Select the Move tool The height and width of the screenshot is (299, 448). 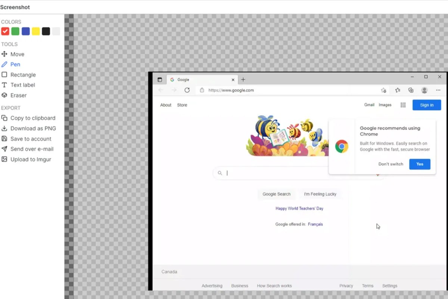point(13,54)
